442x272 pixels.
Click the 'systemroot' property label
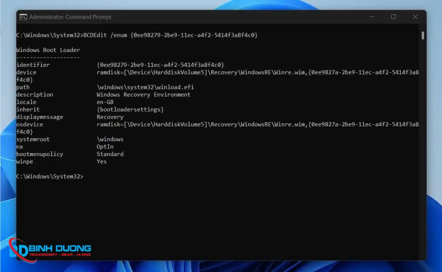point(33,139)
